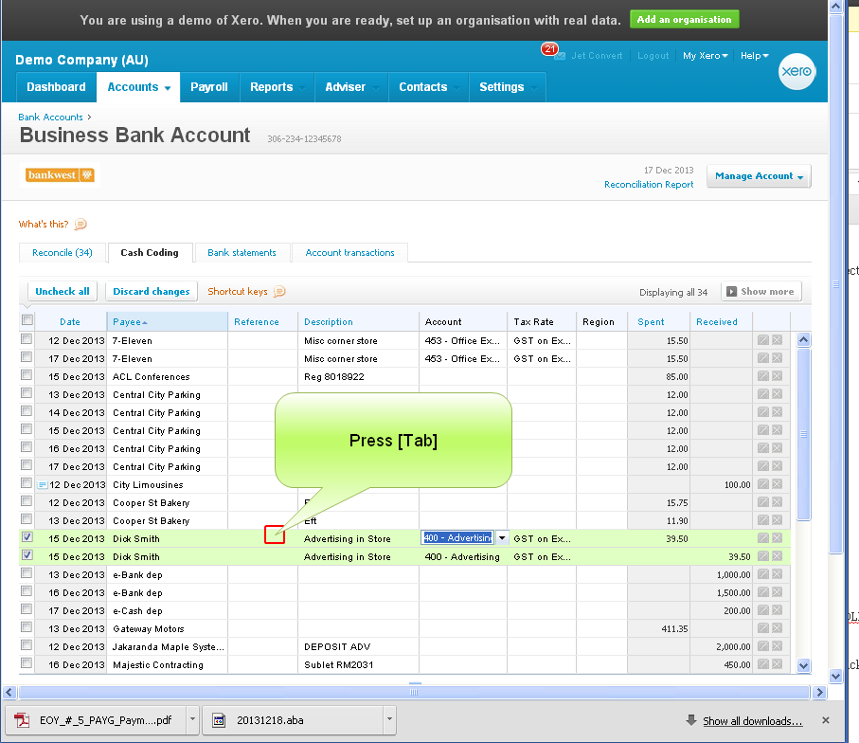Click the bankwest bank logo
859x743 pixels.
pos(61,175)
